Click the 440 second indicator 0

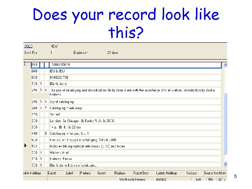pos(46,134)
